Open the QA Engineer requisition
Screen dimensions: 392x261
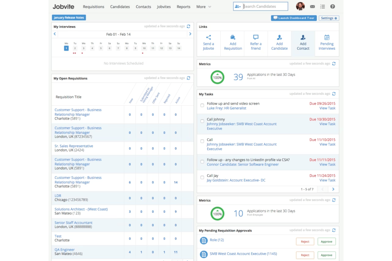tap(65, 250)
